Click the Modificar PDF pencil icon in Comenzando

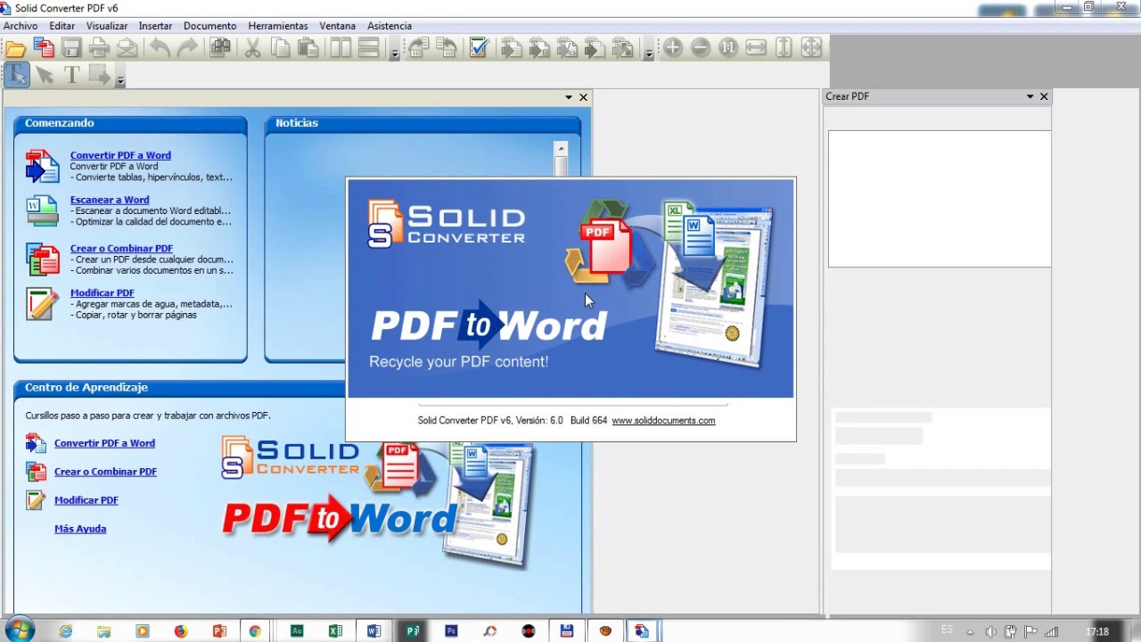pos(42,303)
